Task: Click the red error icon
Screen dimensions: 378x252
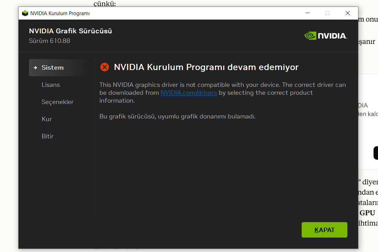Action: (x=105, y=67)
